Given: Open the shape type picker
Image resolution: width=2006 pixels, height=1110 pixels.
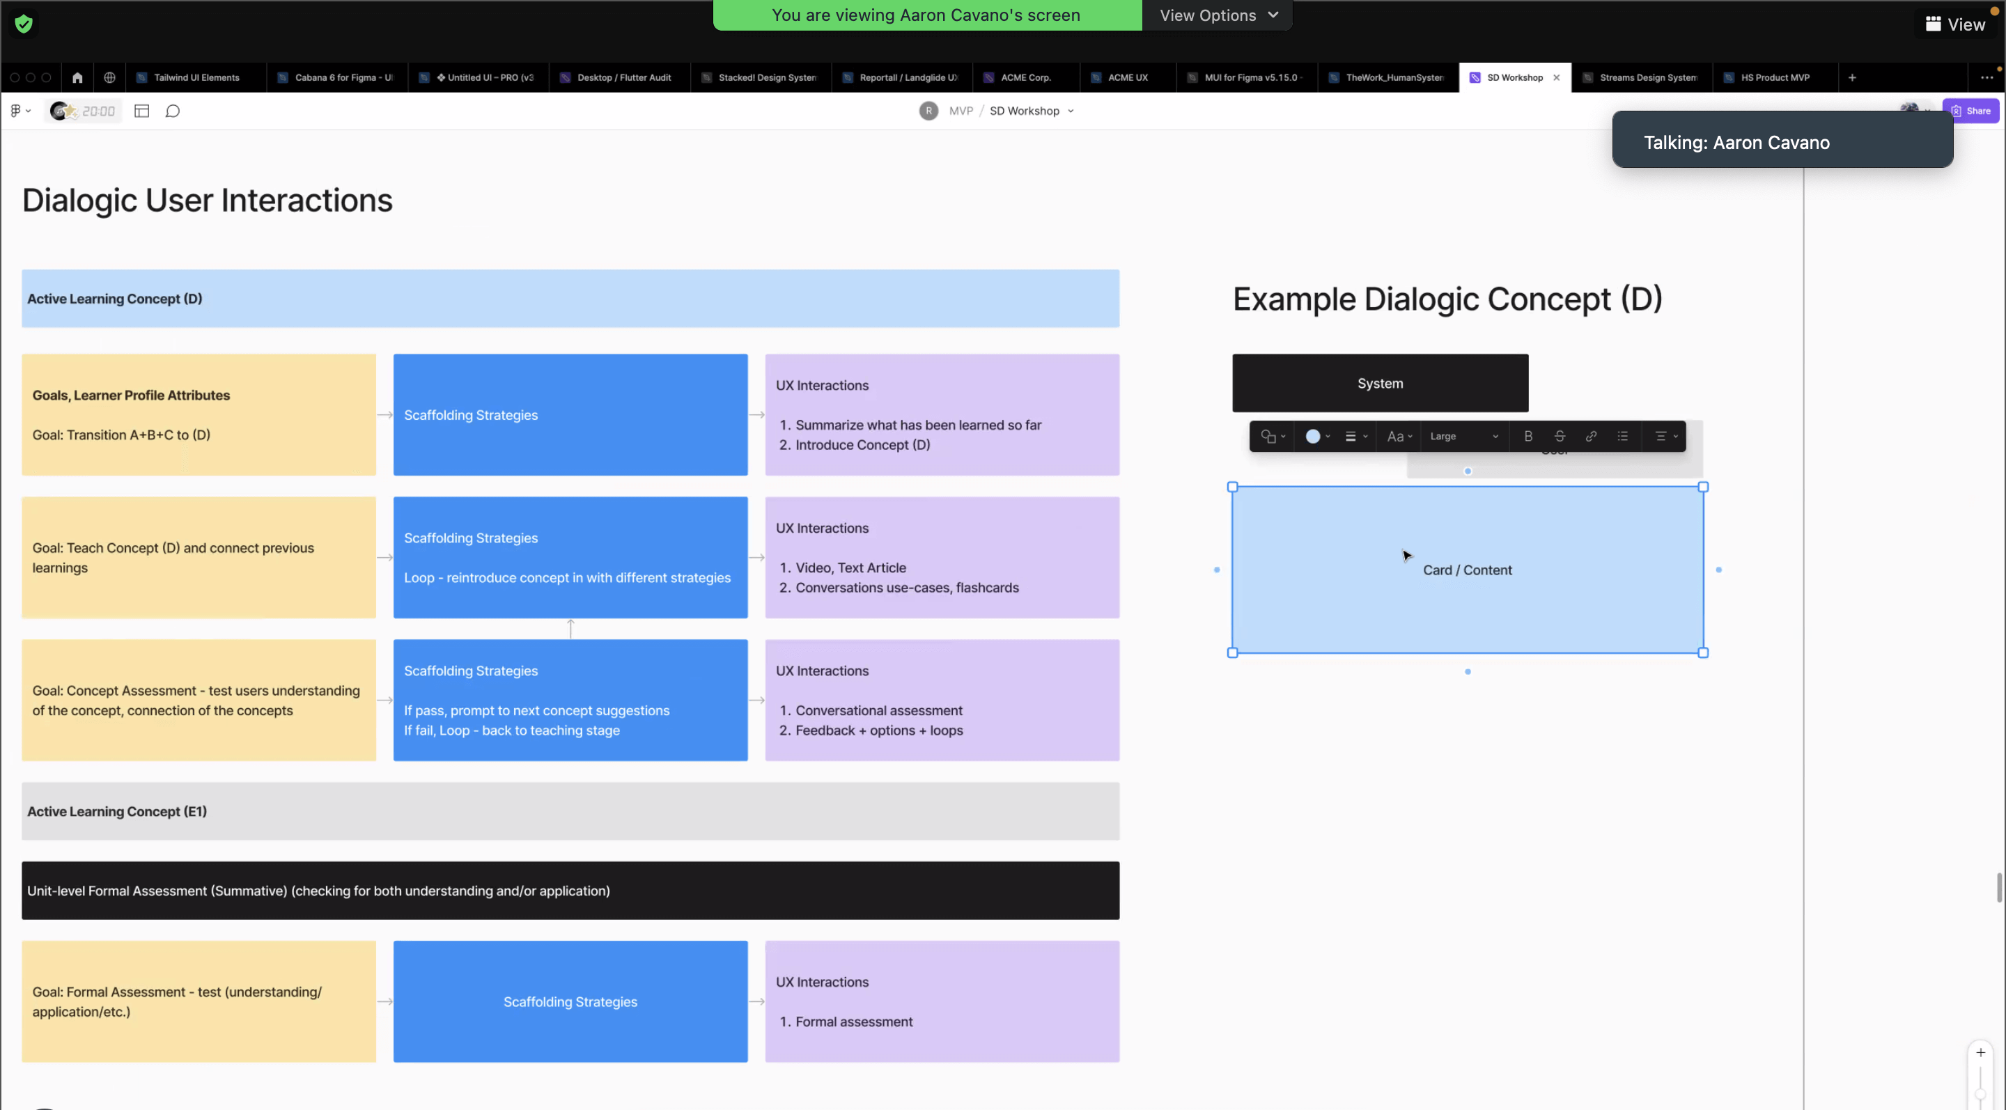Looking at the screenshot, I should pyautogui.click(x=1273, y=436).
